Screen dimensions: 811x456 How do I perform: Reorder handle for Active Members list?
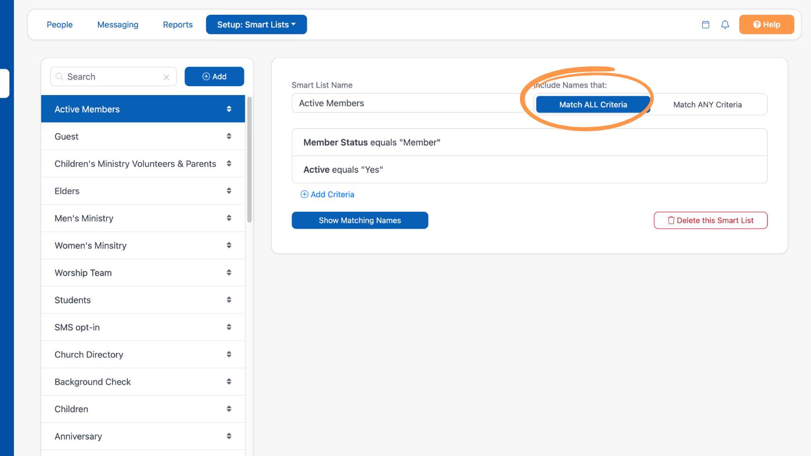point(229,109)
